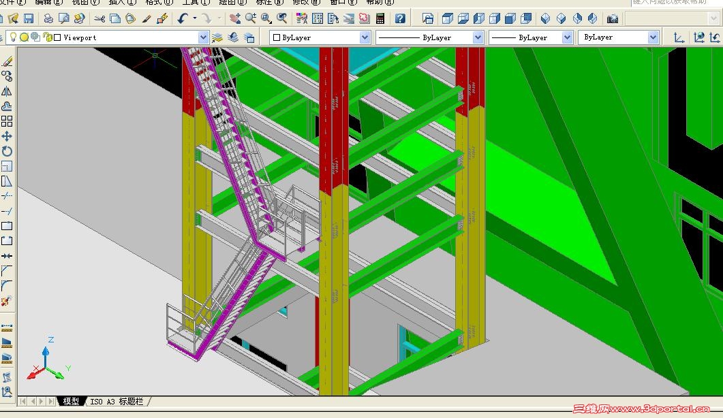
Task: Toggle Viewport layer on/off light bulb
Action: tap(14, 37)
